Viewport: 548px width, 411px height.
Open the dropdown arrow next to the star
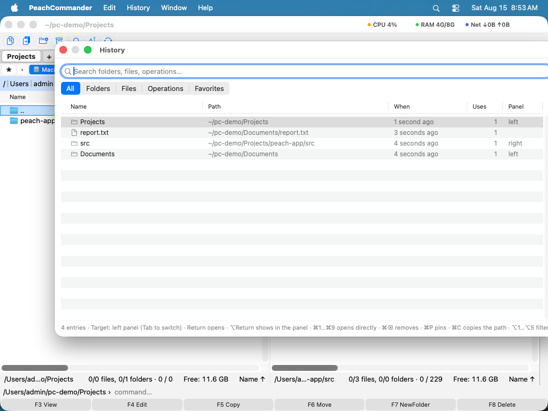click(x=22, y=70)
